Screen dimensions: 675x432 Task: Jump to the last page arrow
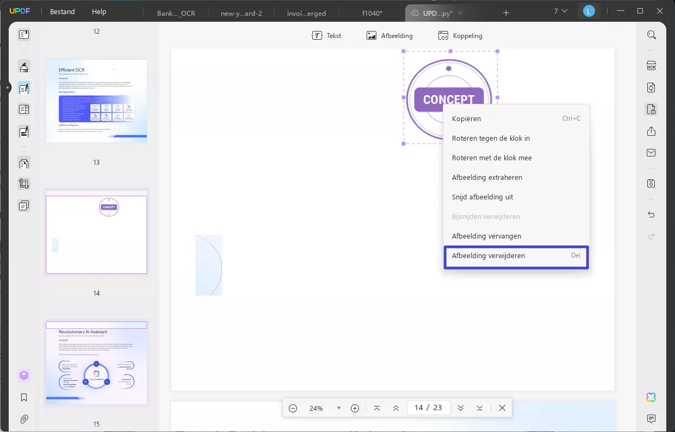tap(480, 408)
